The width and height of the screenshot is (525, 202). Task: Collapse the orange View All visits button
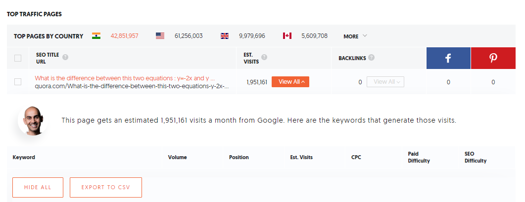point(290,82)
